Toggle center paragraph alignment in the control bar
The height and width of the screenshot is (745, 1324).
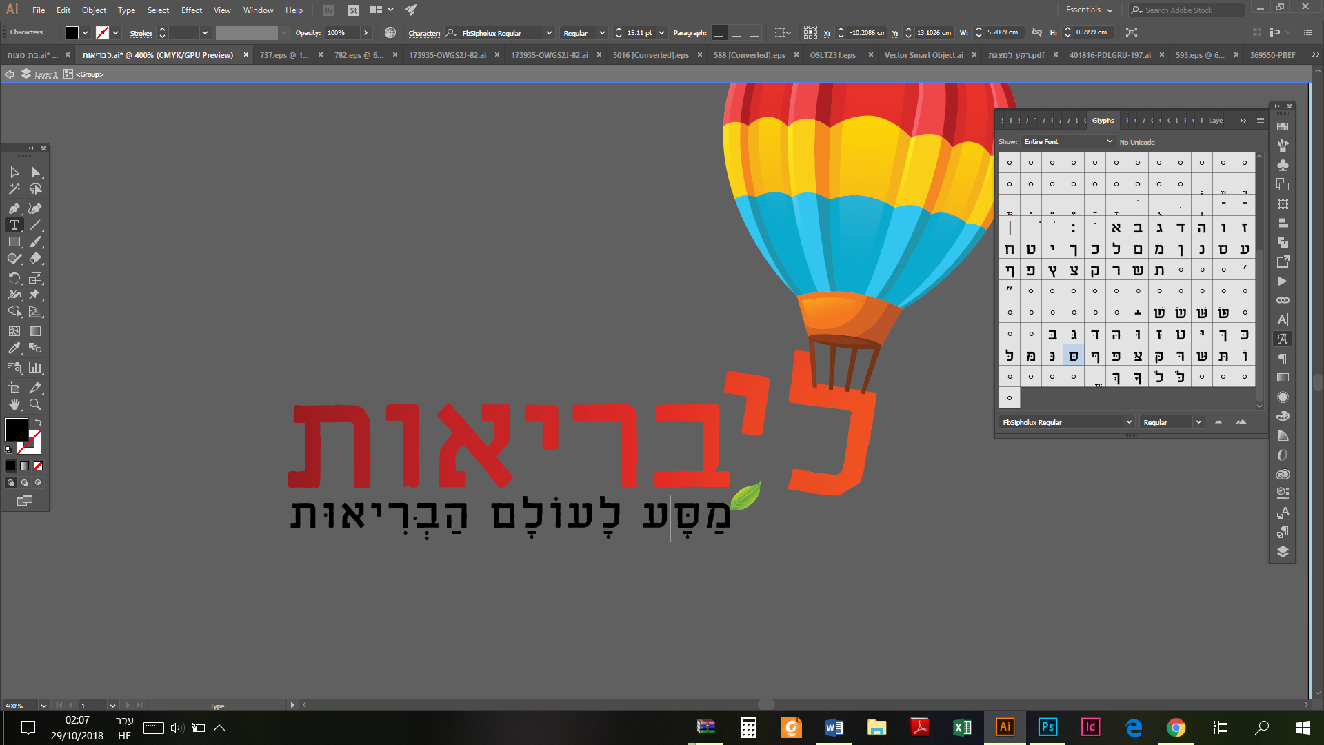click(736, 32)
